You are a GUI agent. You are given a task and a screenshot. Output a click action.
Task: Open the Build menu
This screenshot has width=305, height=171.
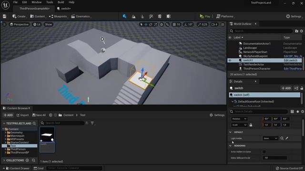pyautogui.click(x=61, y=2)
